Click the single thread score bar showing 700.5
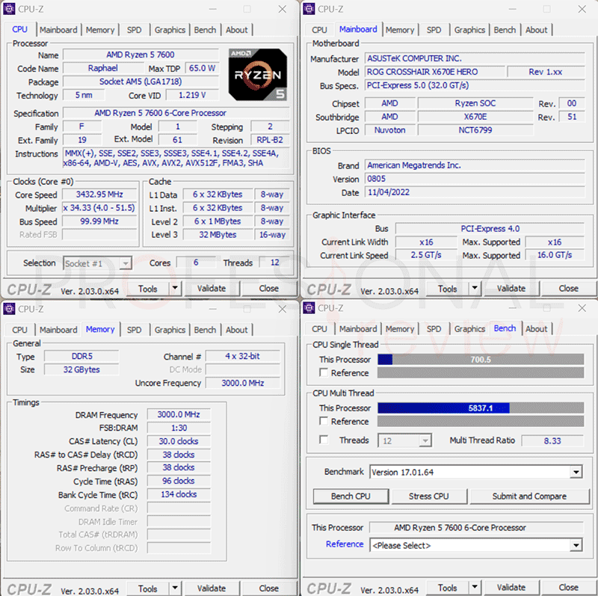 (x=481, y=360)
